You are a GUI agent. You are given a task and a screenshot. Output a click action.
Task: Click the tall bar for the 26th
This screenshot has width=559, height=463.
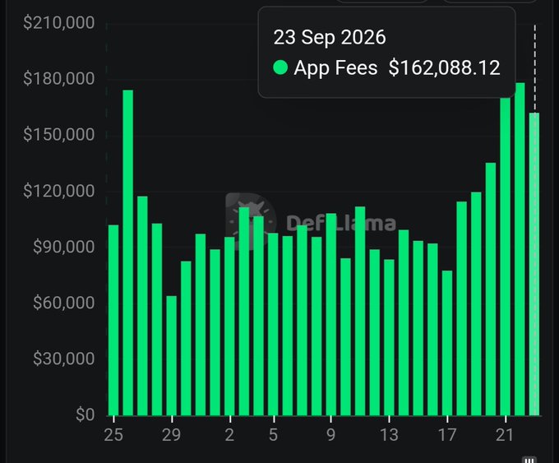pos(128,252)
